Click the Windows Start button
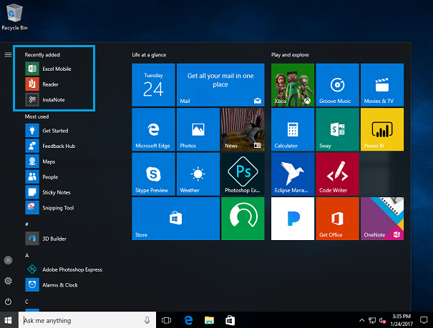433x328 pixels. (x=9, y=320)
